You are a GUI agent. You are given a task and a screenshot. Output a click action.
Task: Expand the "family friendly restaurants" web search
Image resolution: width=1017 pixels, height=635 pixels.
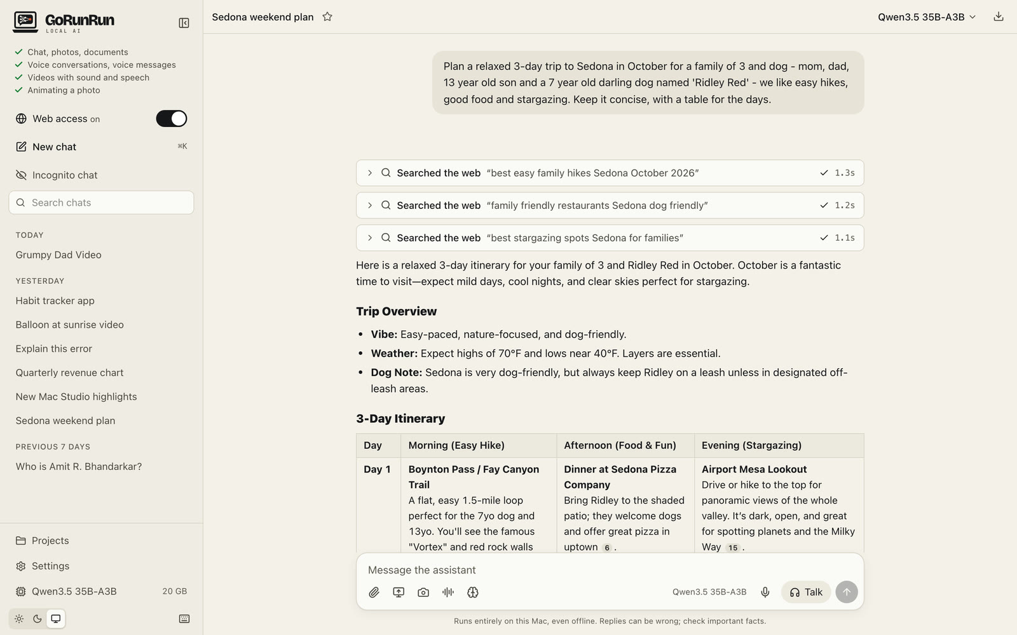click(610, 205)
